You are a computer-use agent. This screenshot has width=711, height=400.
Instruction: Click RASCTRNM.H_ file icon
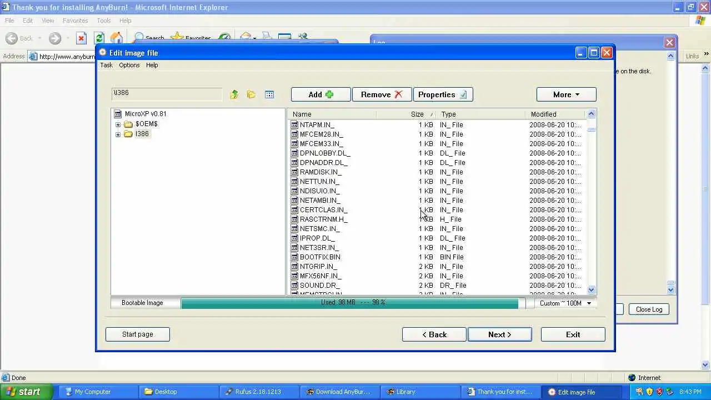point(294,219)
